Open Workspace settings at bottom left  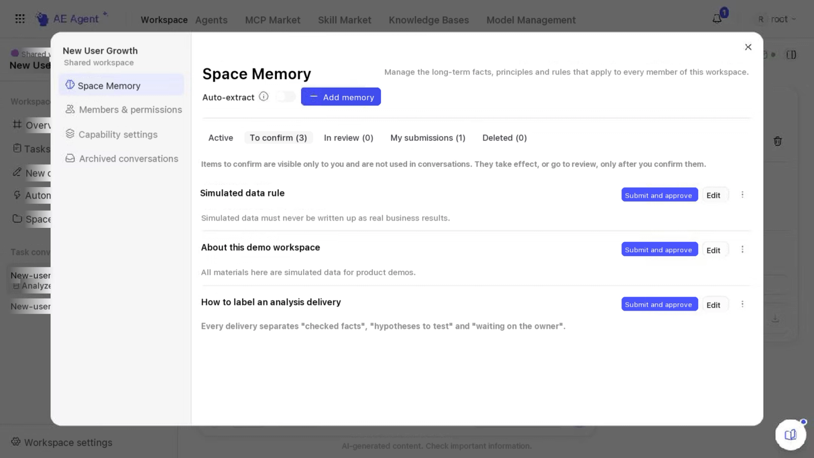(62, 442)
